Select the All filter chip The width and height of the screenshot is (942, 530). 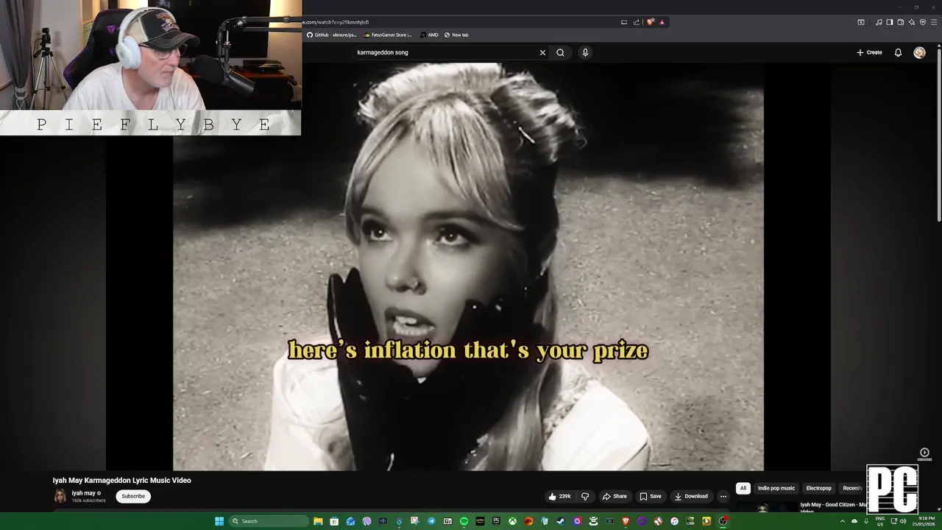(x=743, y=488)
